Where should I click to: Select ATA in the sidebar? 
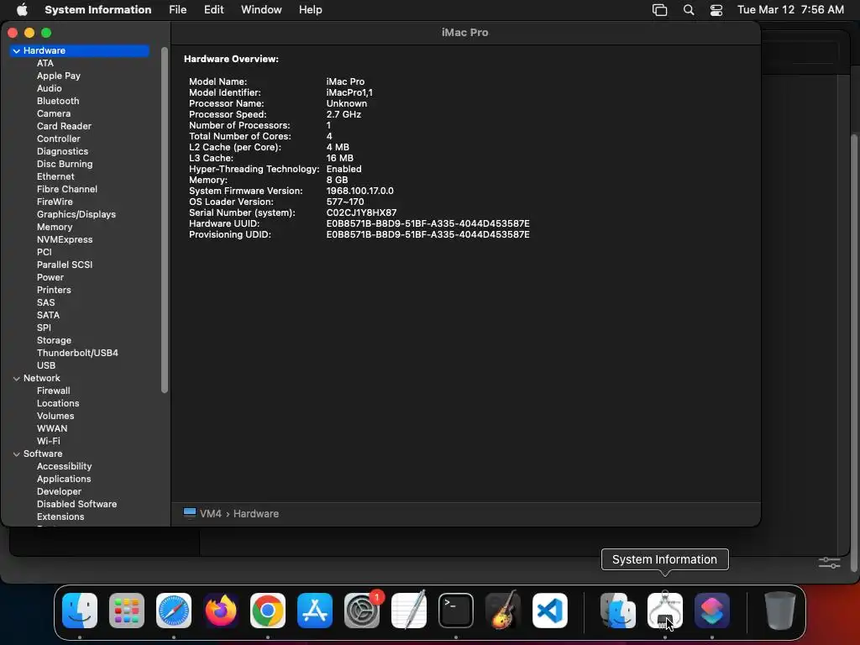pos(45,63)
